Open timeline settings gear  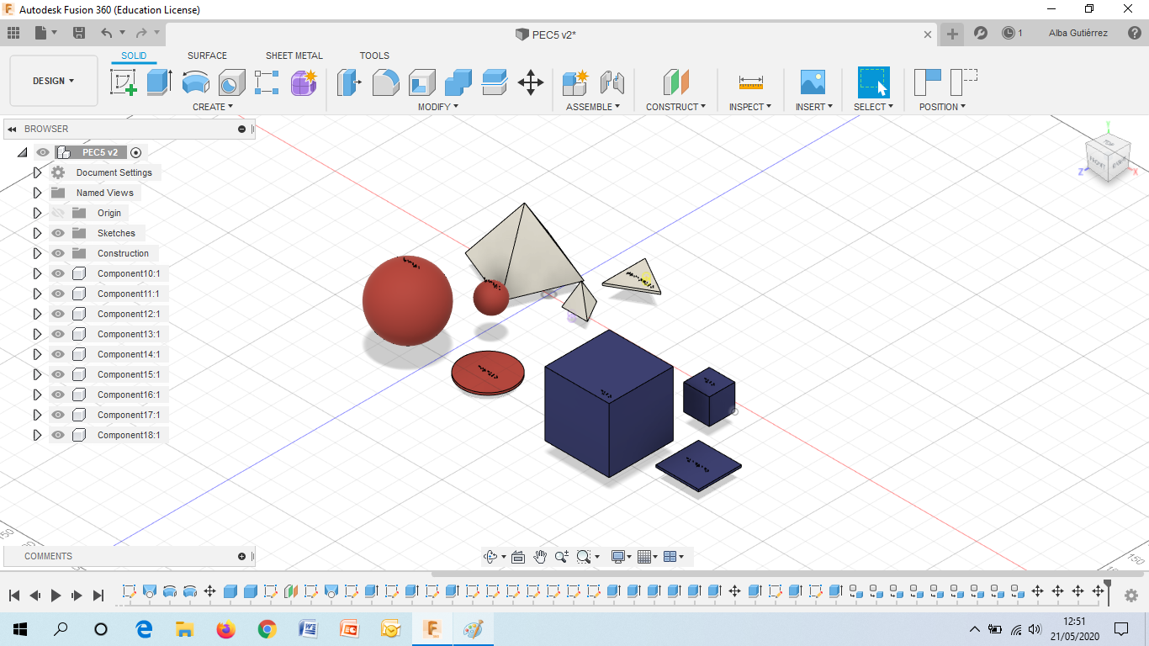coord(1131,596)
